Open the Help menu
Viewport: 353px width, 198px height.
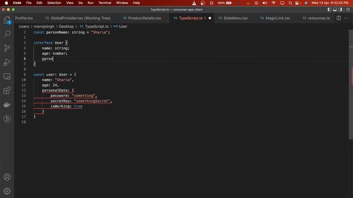click(x=136, y=3)
